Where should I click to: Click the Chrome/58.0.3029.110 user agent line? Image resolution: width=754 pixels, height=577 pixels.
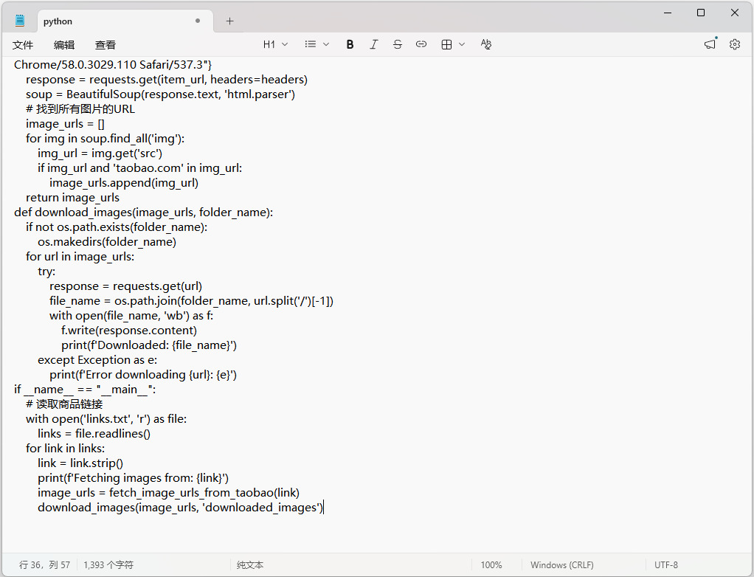point(113,65)
